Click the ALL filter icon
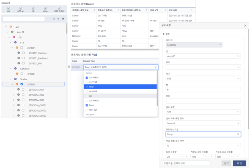The height and width of the screenshot is (168, 249). coord(8,9)
